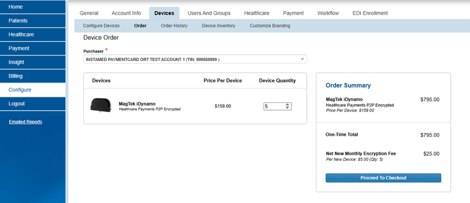Switch to the Workflow tab

click(328, 13)
